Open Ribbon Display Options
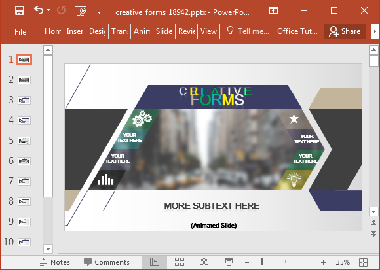380x270 pixels. pos(273,10)
